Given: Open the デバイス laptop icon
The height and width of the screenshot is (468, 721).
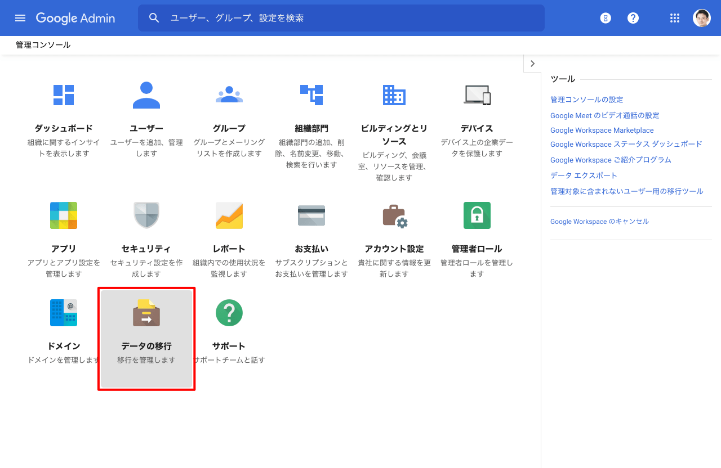Looking at the screenshot, I should 477,95.
